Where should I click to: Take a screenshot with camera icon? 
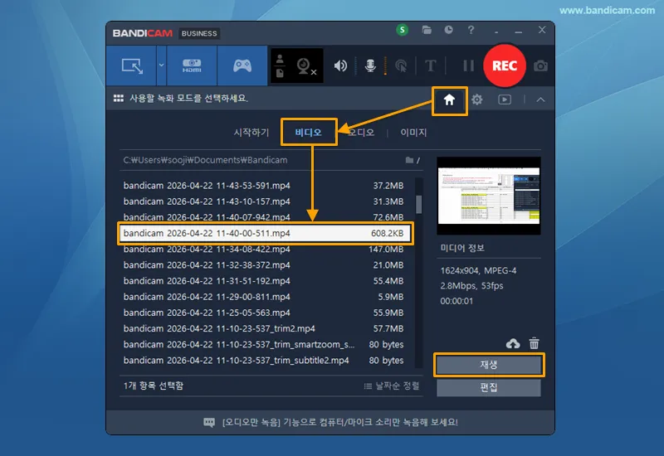click(540, 66)
